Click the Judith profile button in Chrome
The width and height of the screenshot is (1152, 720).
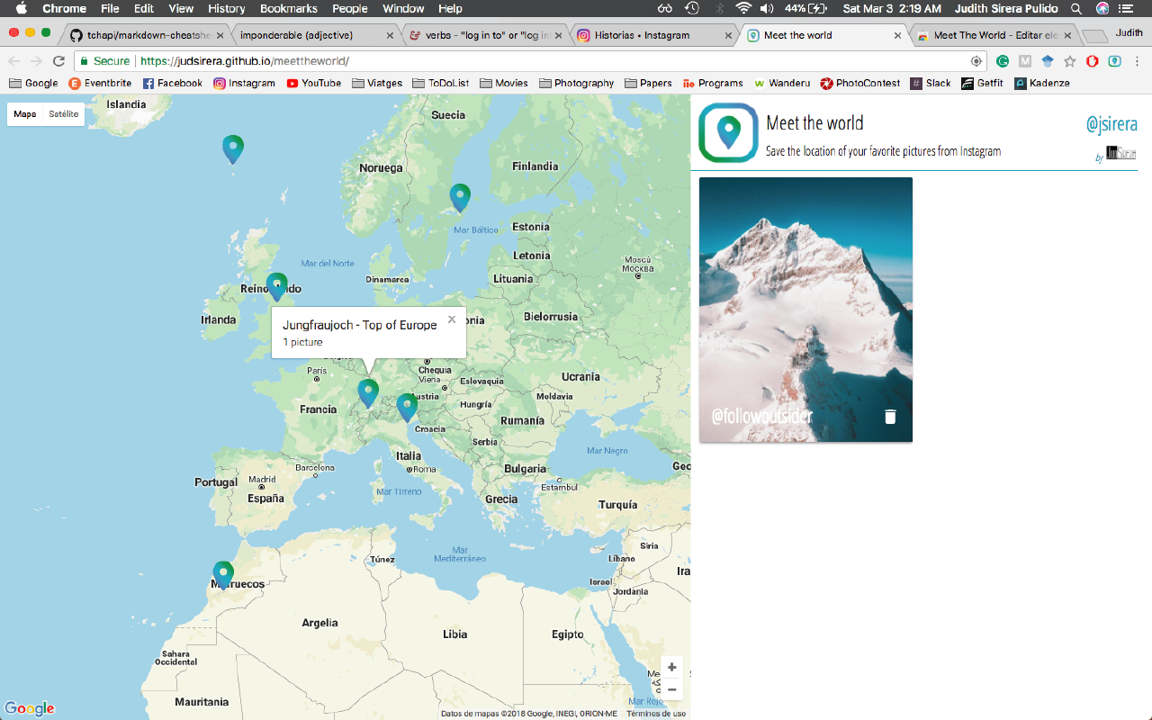(x=1129, y=33)
